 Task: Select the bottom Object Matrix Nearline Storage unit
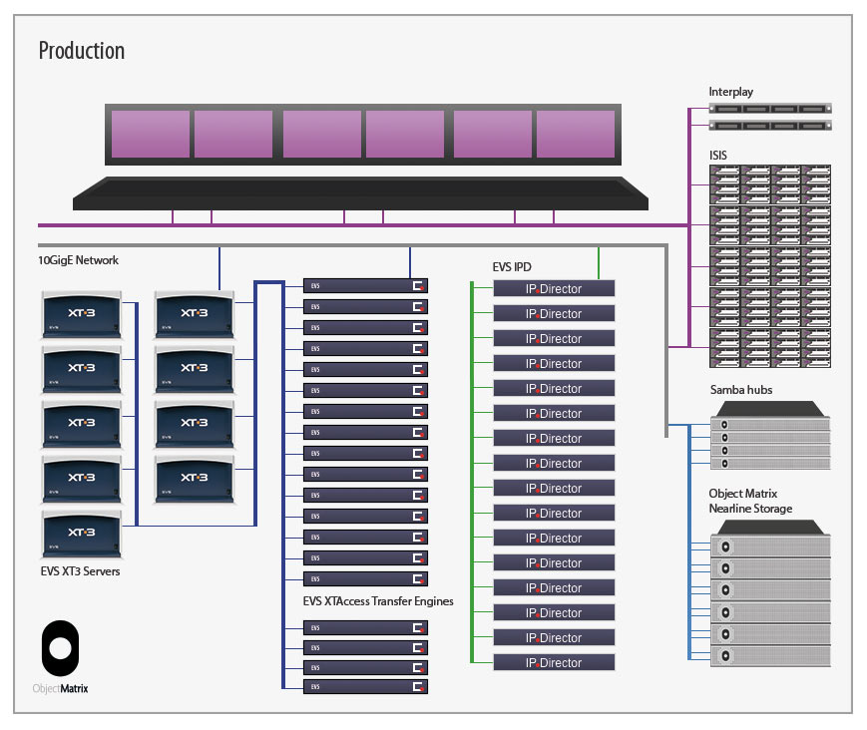(x=770, y=655)
